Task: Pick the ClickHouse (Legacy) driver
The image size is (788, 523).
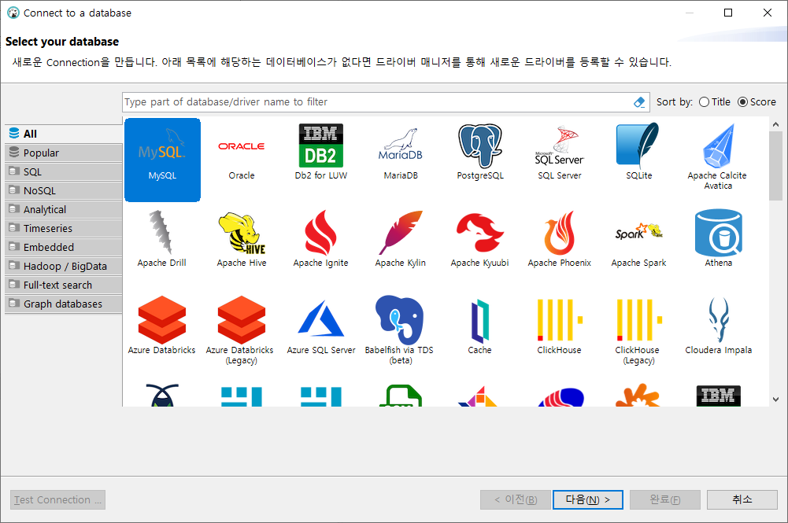Action: [x=638, y=330]
